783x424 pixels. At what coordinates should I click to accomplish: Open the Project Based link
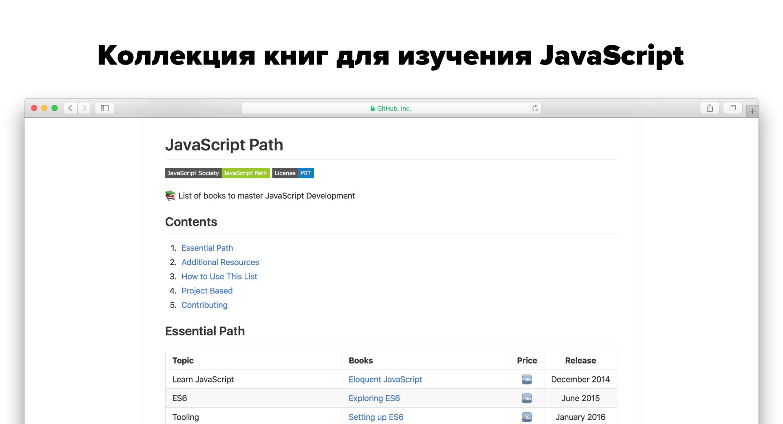pyautogui.click(x=207, y=291)
